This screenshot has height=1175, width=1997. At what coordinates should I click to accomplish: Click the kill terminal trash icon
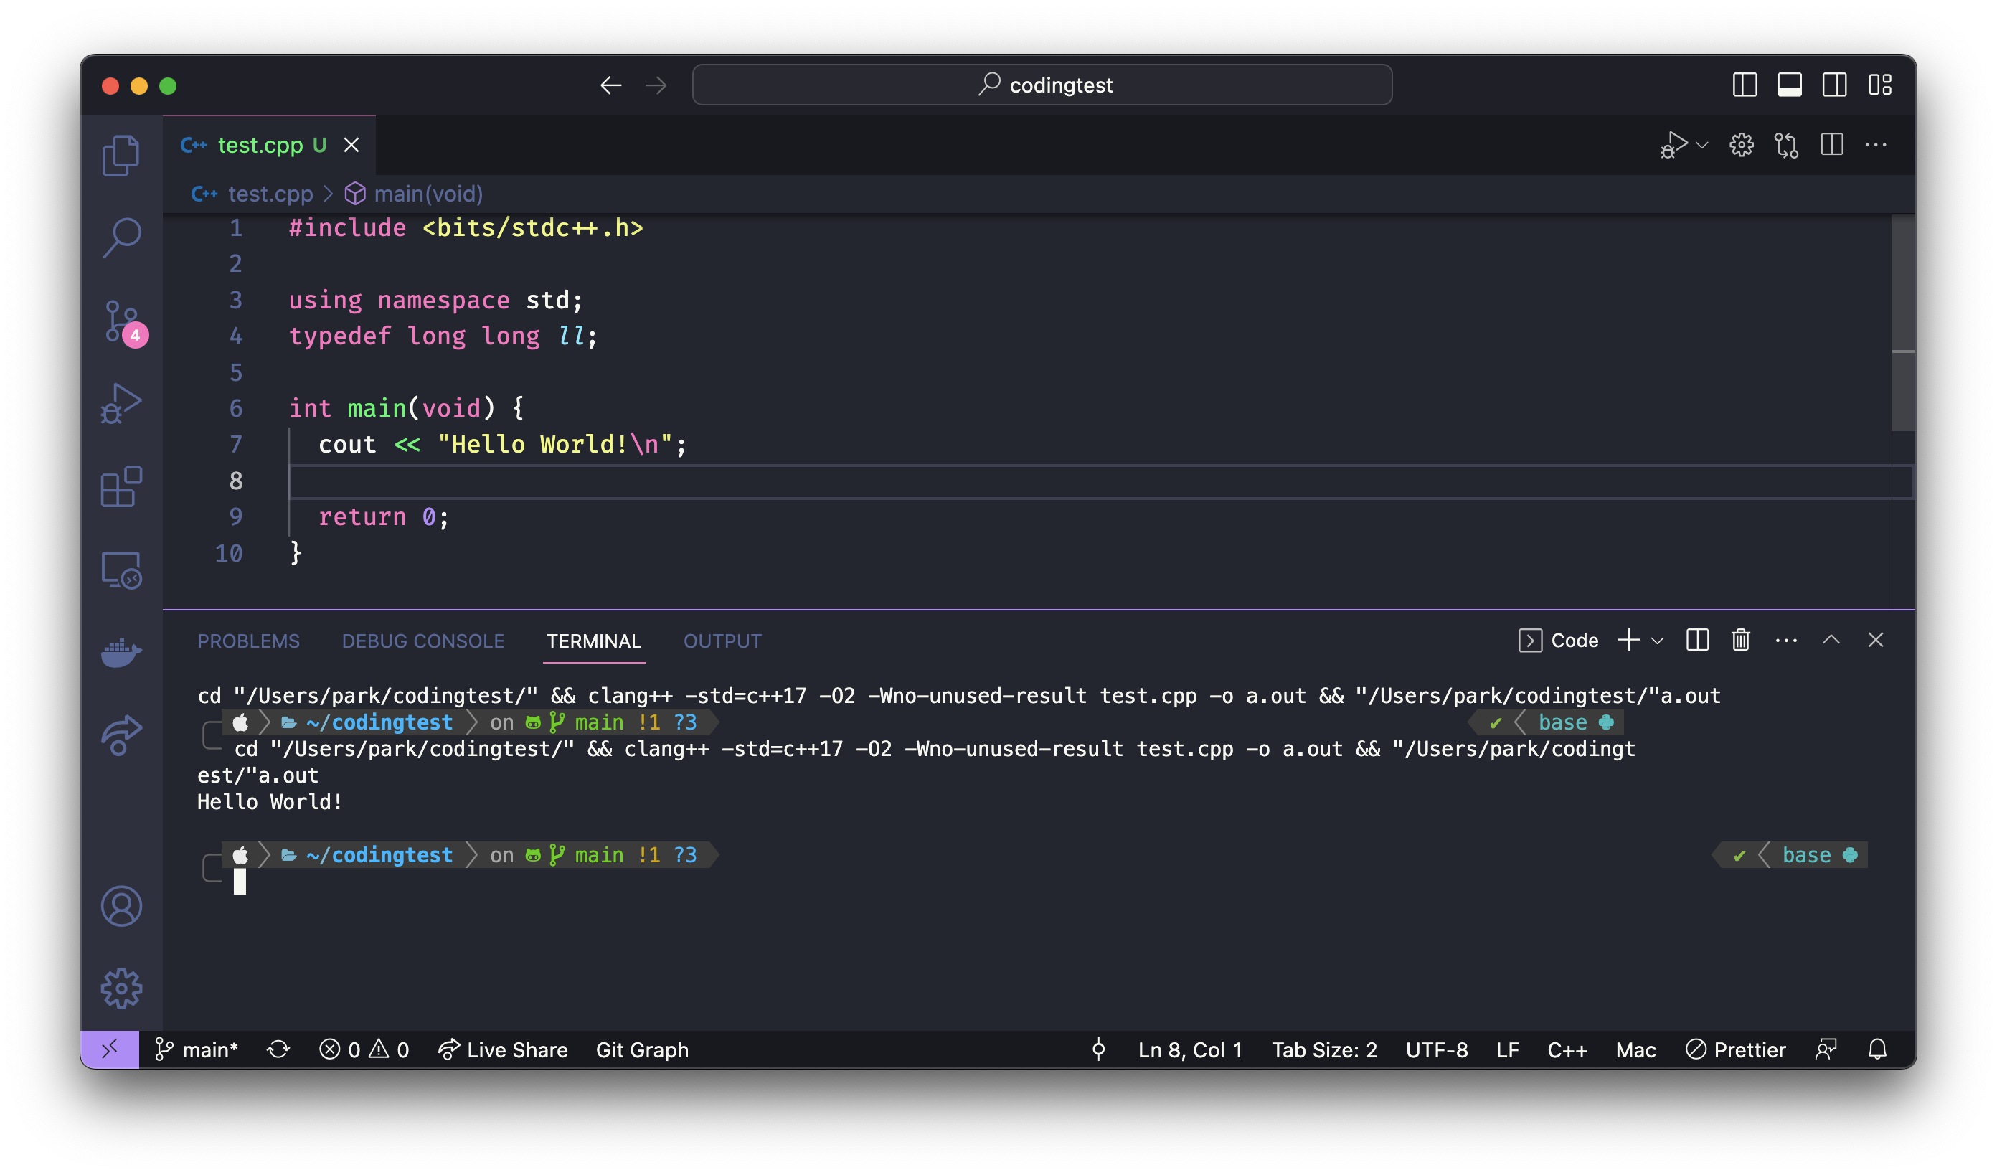coord(1740,640)
